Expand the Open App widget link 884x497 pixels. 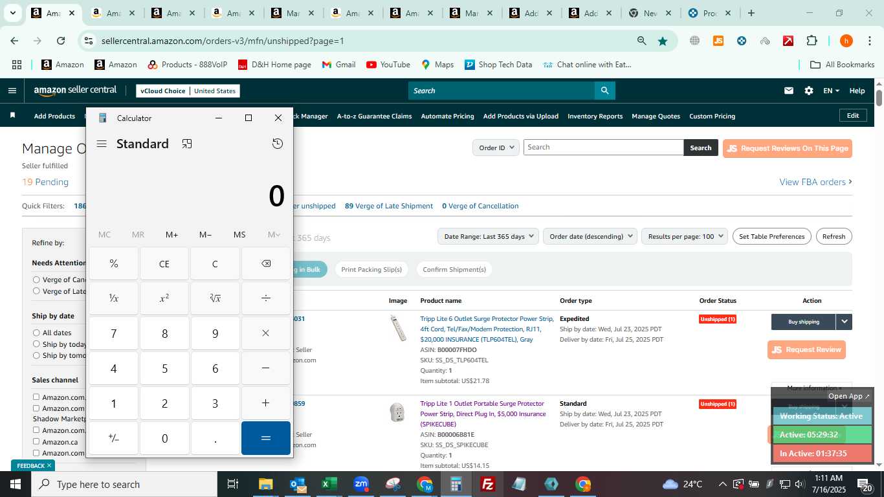[849, 396]
